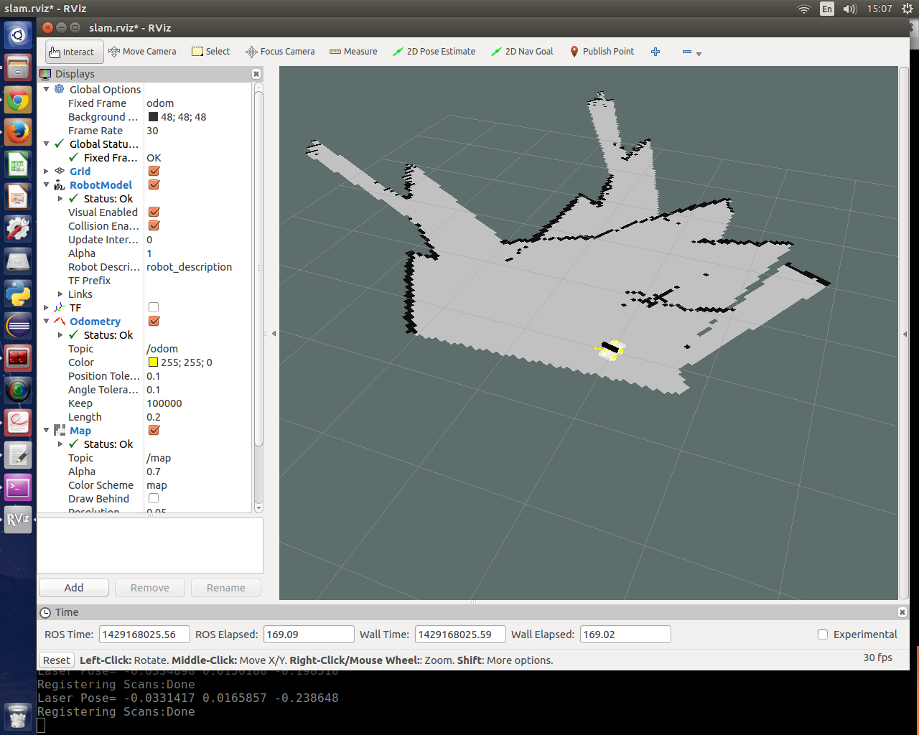Screen dimensions: 919x735
Task: Click the Rename display button
Action: tap(226, 588)
